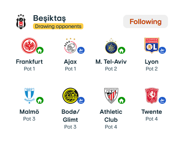The image size is (182, 143).
Task: Open the Beşiktaş team name link
Action: tap(49, 18)
